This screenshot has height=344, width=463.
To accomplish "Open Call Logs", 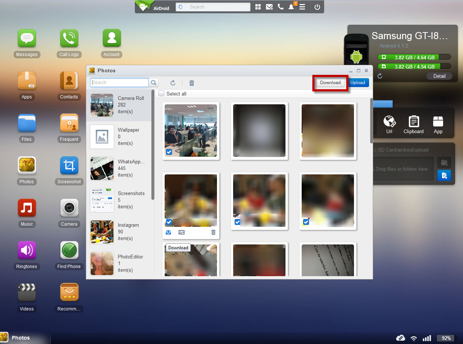I will (69, 38).
